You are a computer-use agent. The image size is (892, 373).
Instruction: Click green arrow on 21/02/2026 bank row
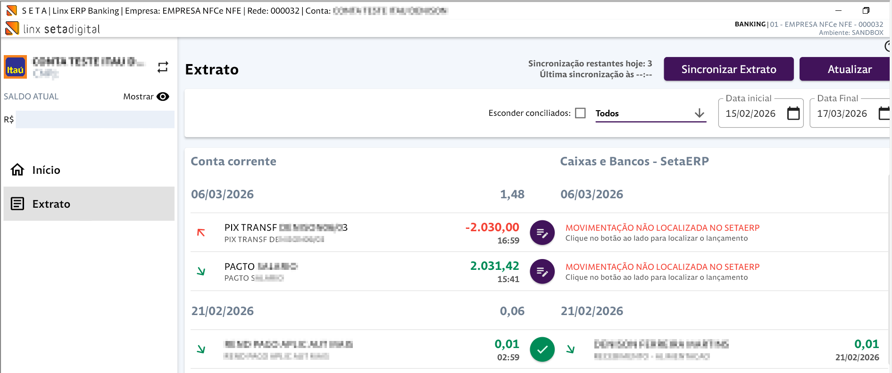tap(201, 349)
